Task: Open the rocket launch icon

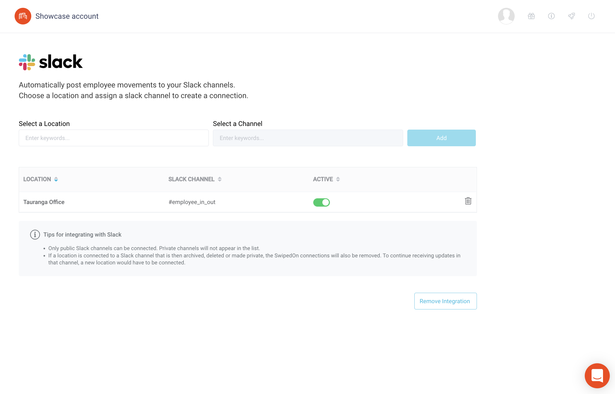Action: click(x=571, y=16)
